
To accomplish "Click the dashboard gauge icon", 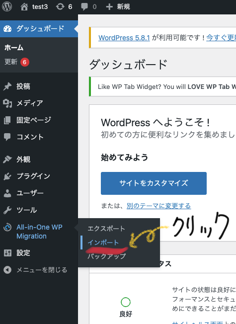I will point(7,29).
